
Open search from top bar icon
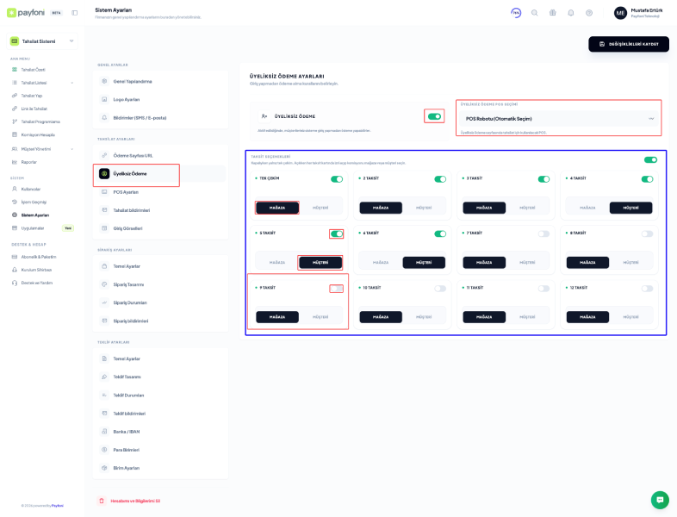pyautogui.click(x=534, y=13)
